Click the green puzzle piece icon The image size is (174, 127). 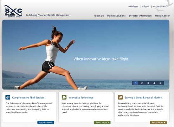[x=64, y=97]
